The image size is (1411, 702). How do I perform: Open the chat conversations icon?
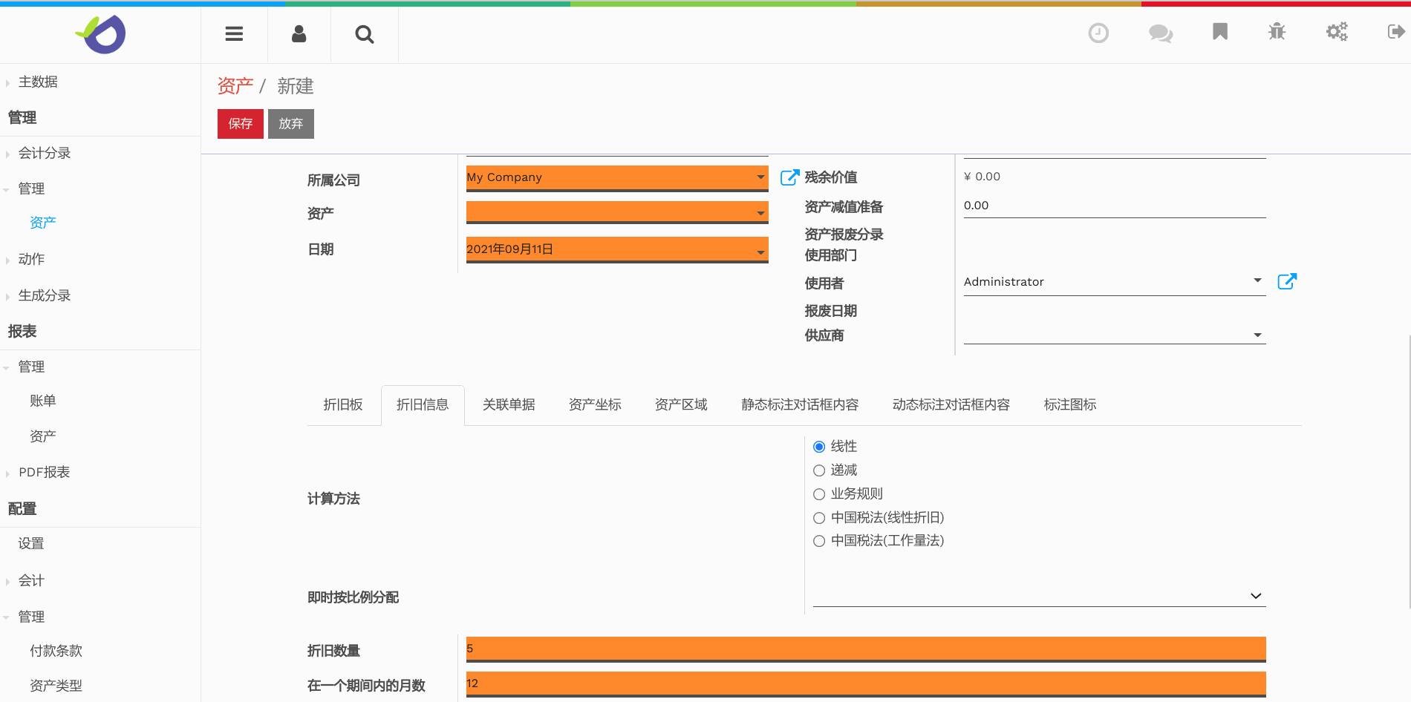coord(1160,33)
